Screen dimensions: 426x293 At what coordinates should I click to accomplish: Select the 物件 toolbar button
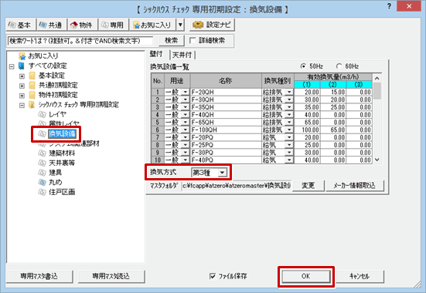[x=82, y=25]
